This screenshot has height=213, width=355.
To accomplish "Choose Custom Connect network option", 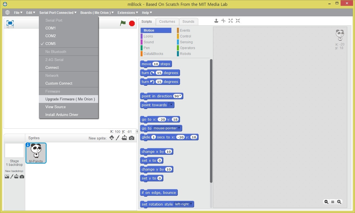I will pos(69,83).
